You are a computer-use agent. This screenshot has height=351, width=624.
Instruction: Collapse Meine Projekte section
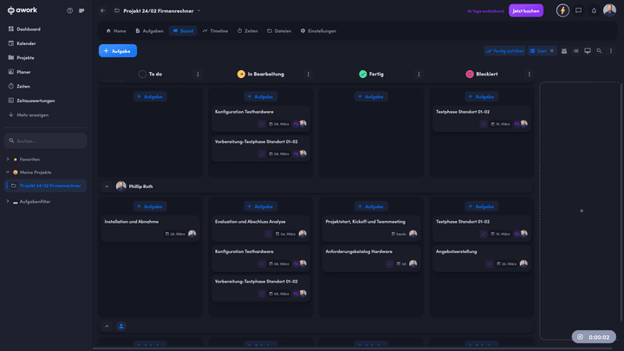(8, 172)
